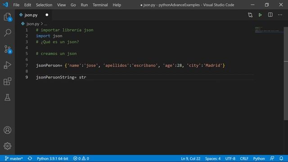This screenshot has height=162, width=288.
Task: Open the Problems panel via errors and warnings
Action: point(81,158)
